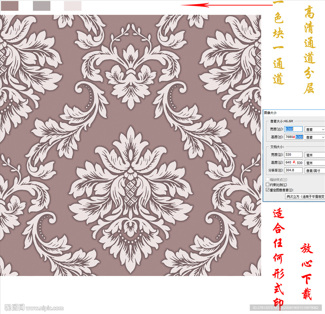Screen dimensions: 325x314
Task: Open the 两次立方 resample method dropdown
Action: point(305,197)
